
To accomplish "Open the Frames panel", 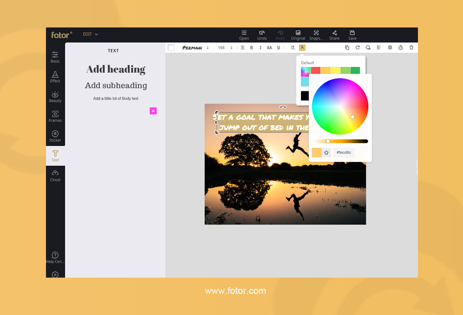I will tap(55, 117).
